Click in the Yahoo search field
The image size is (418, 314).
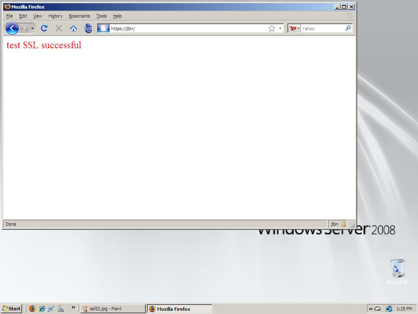(x=322, y=28)
